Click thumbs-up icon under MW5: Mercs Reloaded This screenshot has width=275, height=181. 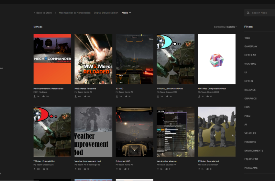(x=85, y=96)
